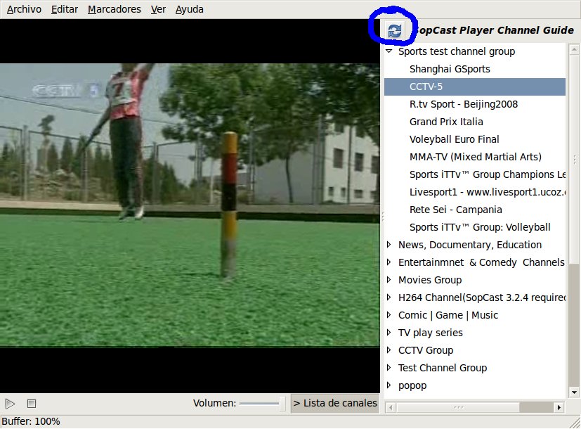The image size is (581, 429).
Task: Expand the H264 Channel group
Action: click(389, 297)
